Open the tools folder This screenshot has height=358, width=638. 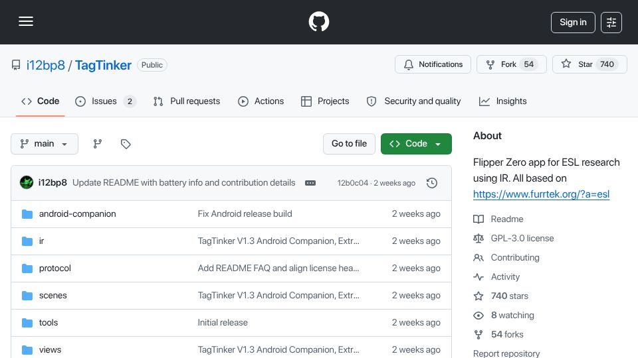[49, 323]
